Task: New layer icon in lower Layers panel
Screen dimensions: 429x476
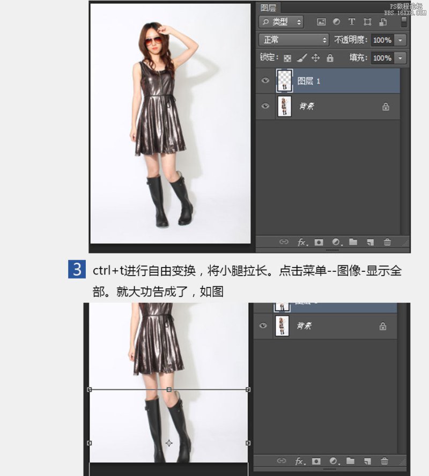Action: 367,462
